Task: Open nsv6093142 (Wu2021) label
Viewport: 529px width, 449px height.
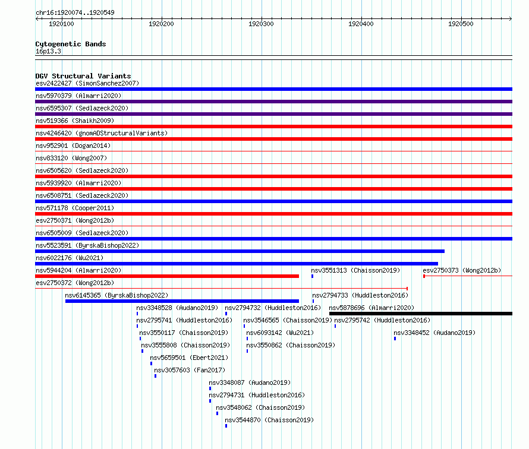Action: point(280,333)
